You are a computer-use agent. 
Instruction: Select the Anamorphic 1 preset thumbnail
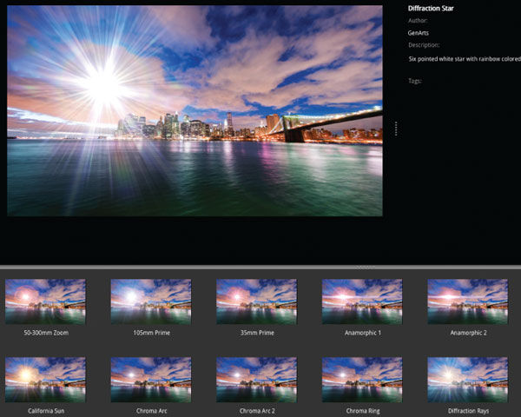tap(362, 301)
